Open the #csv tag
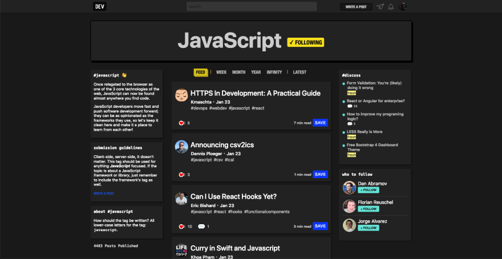 coord(218,160)
